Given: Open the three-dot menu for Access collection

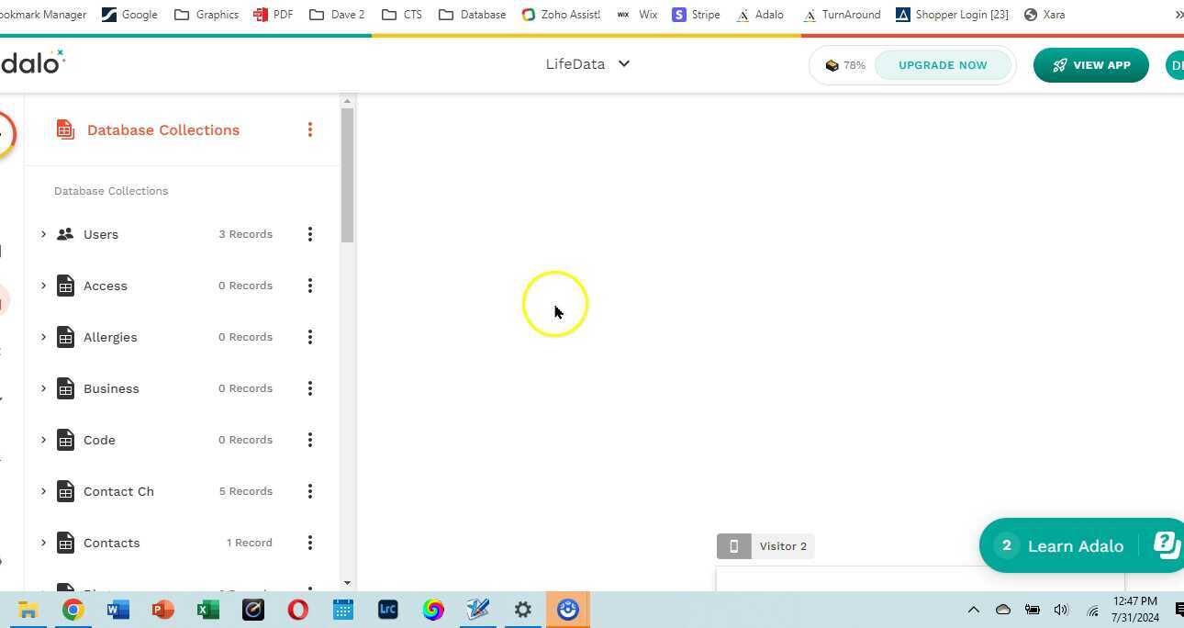Looking at the screenshot, I should (x=310, y=286).
